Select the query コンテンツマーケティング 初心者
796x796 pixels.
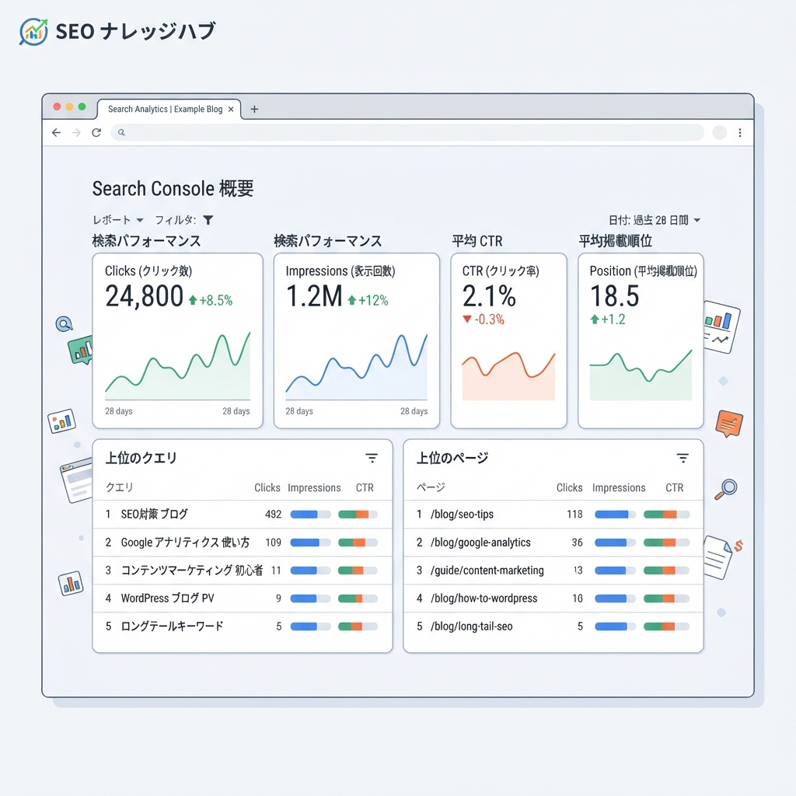point(192,570)
